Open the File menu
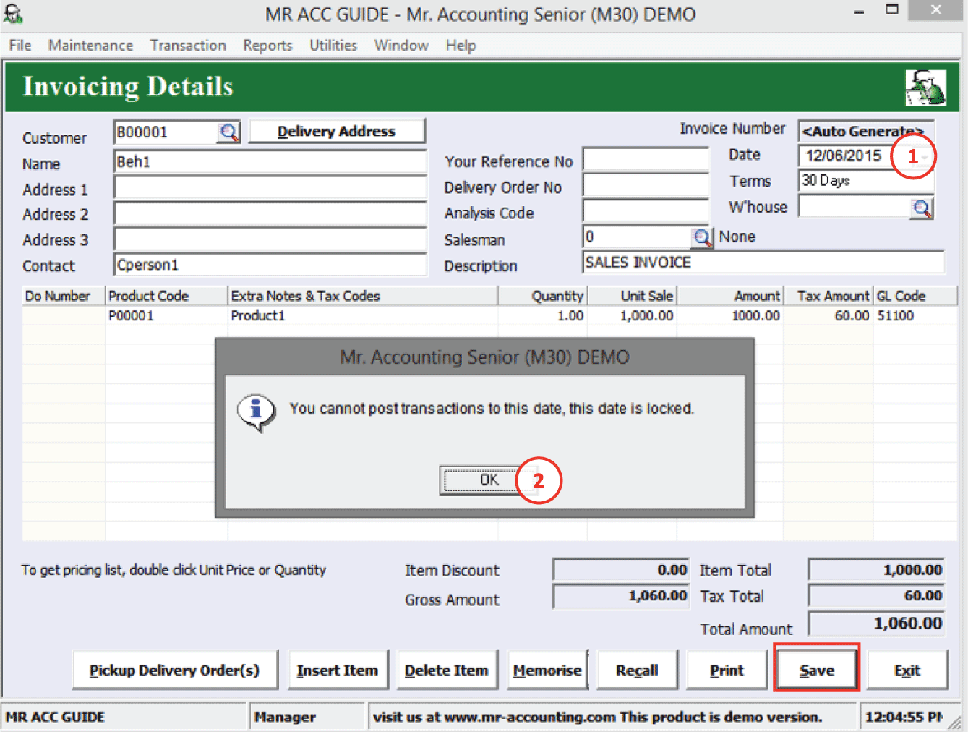The height and width of the screenshot is (732, 968). click(x=20, y=46)
